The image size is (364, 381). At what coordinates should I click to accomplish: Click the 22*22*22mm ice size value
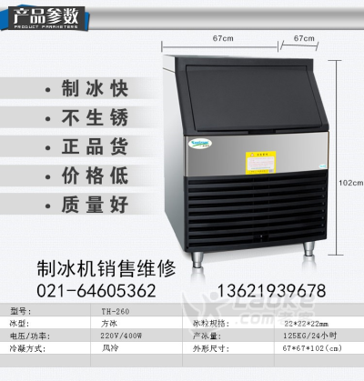[306, 324]
